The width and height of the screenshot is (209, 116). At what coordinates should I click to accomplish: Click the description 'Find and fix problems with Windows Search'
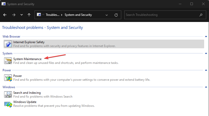43,97
